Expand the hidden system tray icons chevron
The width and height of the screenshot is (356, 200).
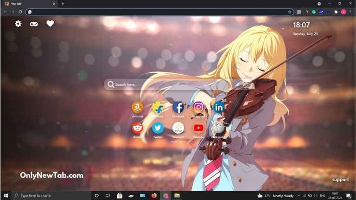tap(299, 196)
